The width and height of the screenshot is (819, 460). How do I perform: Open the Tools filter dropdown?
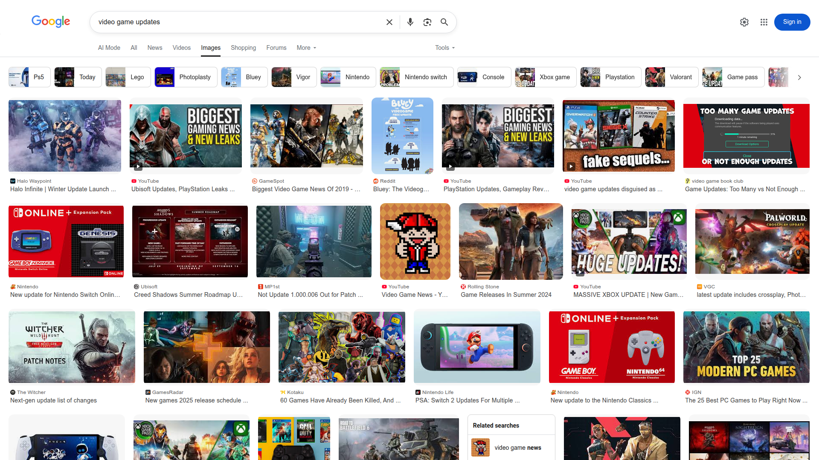[x=445, y=48]
